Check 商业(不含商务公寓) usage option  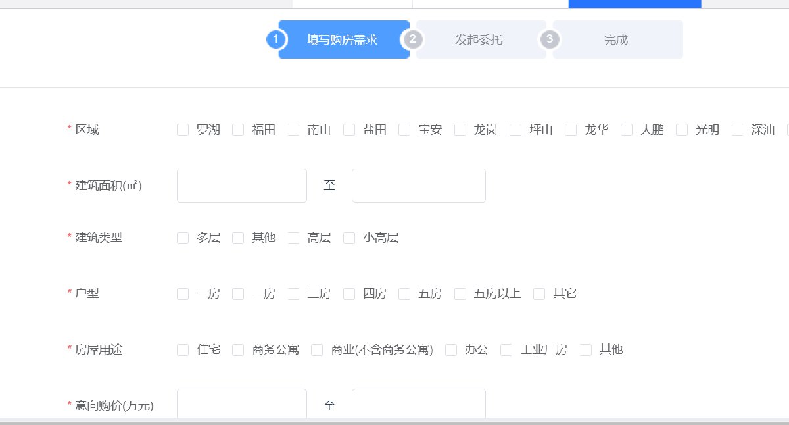pyautogui.click(x=317, y=350)
